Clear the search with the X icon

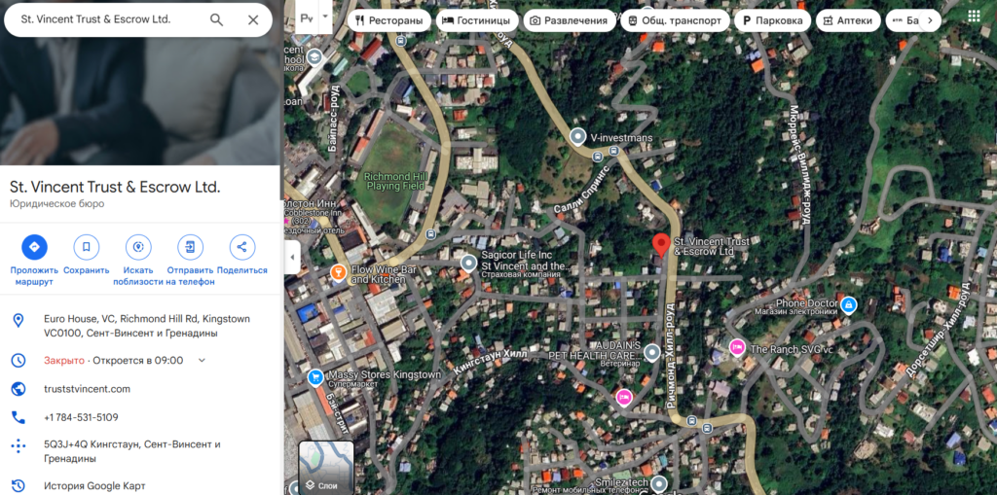(253, 19)
